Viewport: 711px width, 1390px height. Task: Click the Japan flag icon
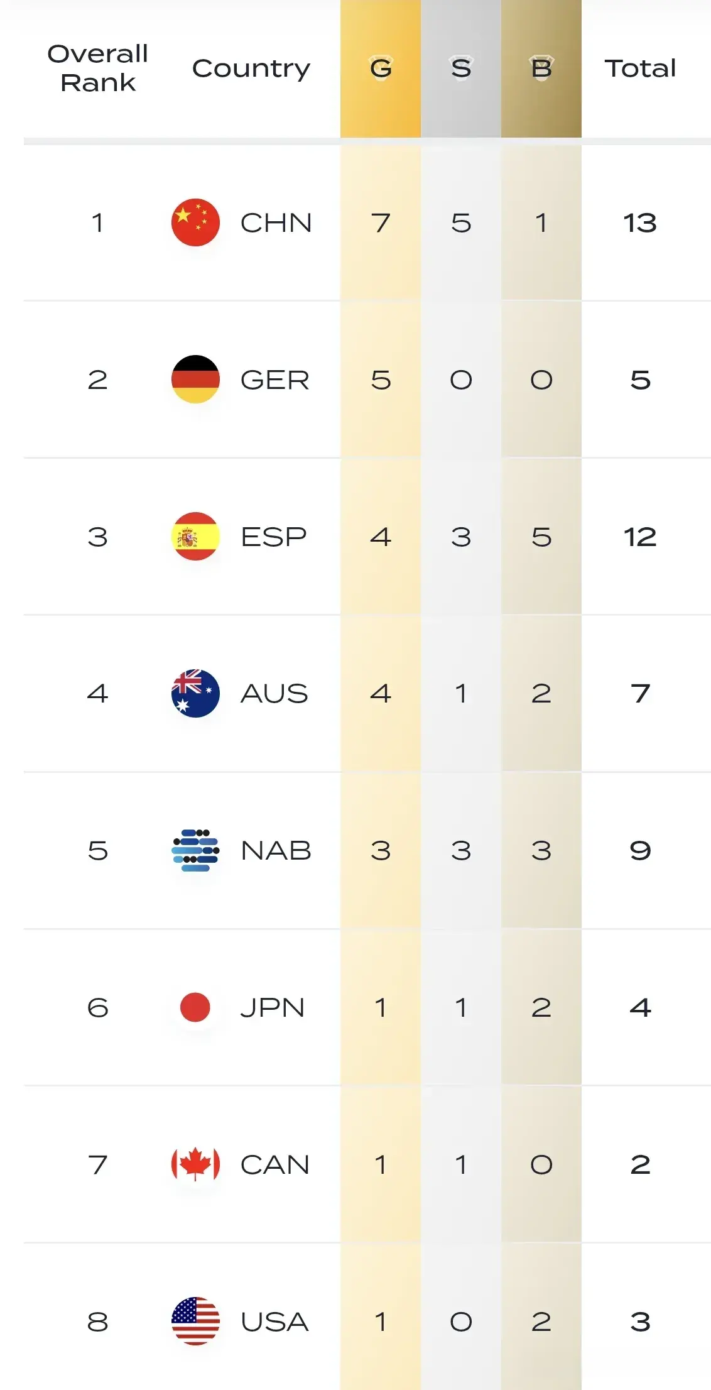[195, 1007]
